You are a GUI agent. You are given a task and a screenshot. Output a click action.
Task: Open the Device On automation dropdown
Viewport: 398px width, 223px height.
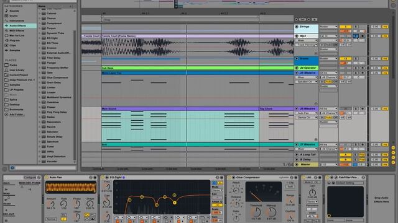306,118
